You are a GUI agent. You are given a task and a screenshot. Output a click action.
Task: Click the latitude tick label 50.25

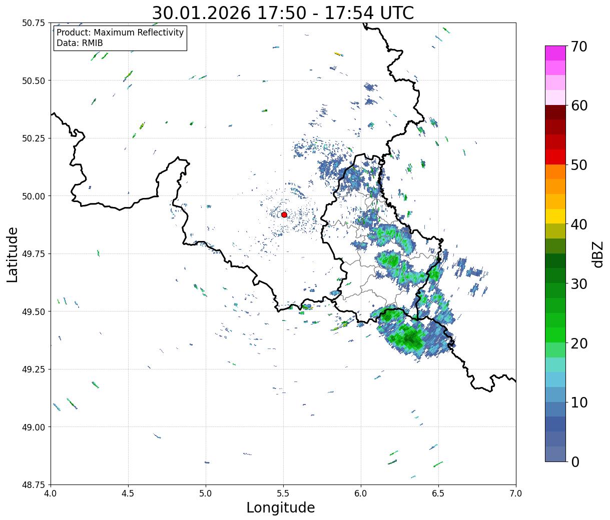click(34, 138)
